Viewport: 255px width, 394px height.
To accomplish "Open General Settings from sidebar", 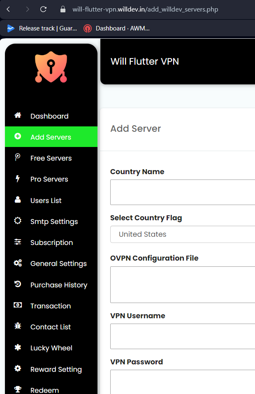I will click(x=51, y=263).
